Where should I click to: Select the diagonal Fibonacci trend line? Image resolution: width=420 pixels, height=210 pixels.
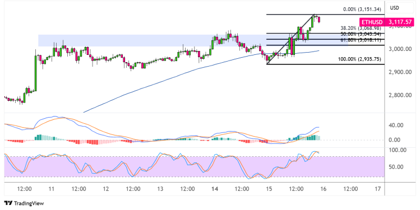point(290,40)
